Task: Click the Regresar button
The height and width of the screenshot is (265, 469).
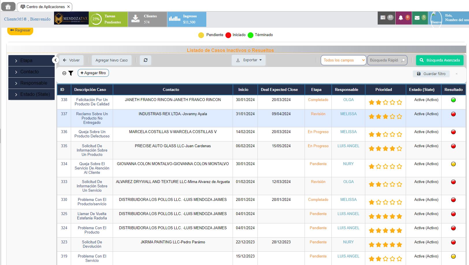Action: (20, 30)
